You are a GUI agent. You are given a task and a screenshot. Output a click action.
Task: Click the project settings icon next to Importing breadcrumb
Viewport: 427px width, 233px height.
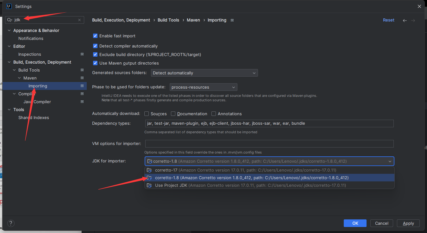click(x=232, y=20)
